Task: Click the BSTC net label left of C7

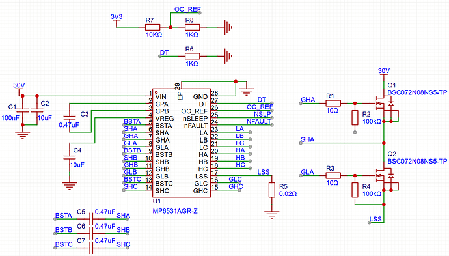Action: [x=64, y=244]
